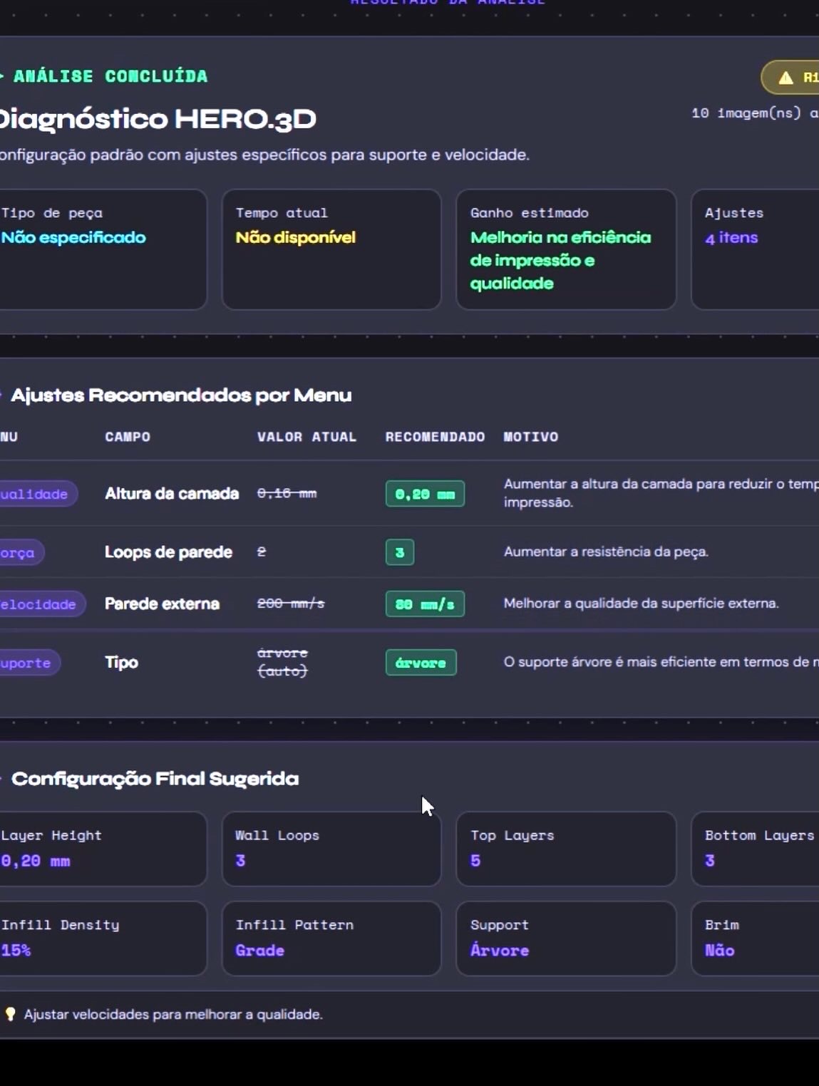Click the recommended '0,20 mm' green badge

coord(425,494)
